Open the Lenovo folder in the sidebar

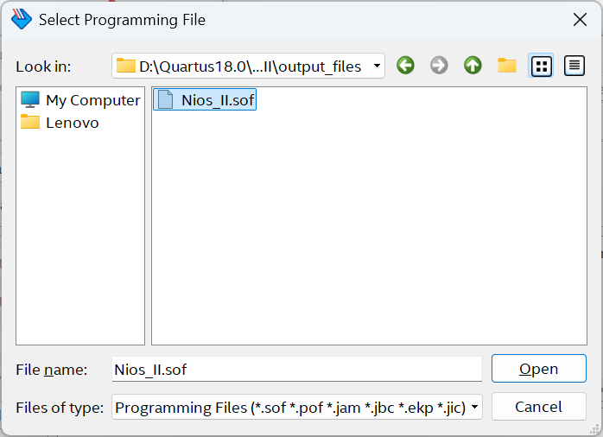click(60, 123)
